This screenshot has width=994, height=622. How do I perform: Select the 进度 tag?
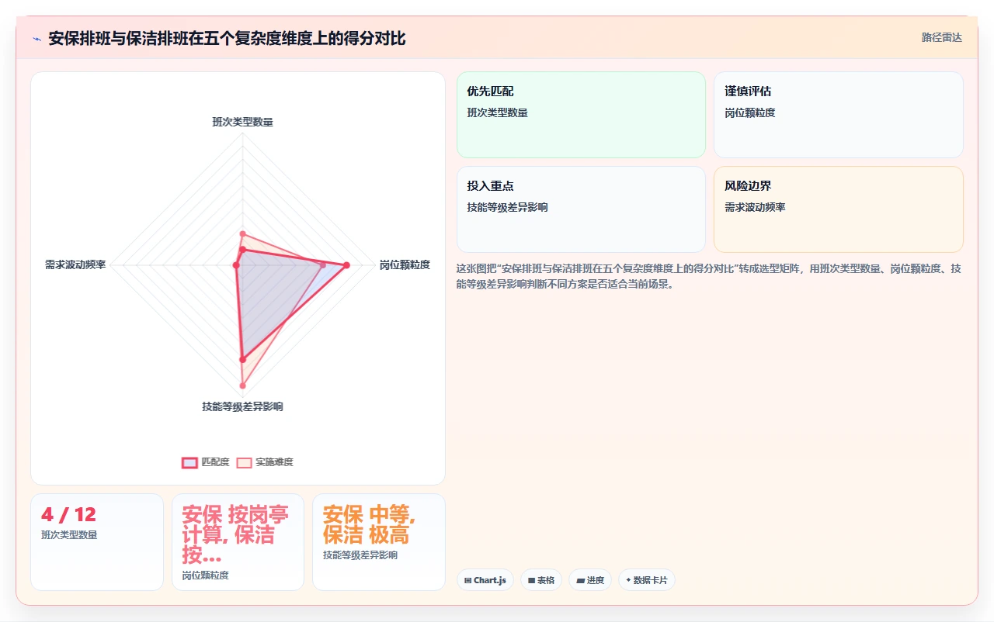click(x=590, y=580)
